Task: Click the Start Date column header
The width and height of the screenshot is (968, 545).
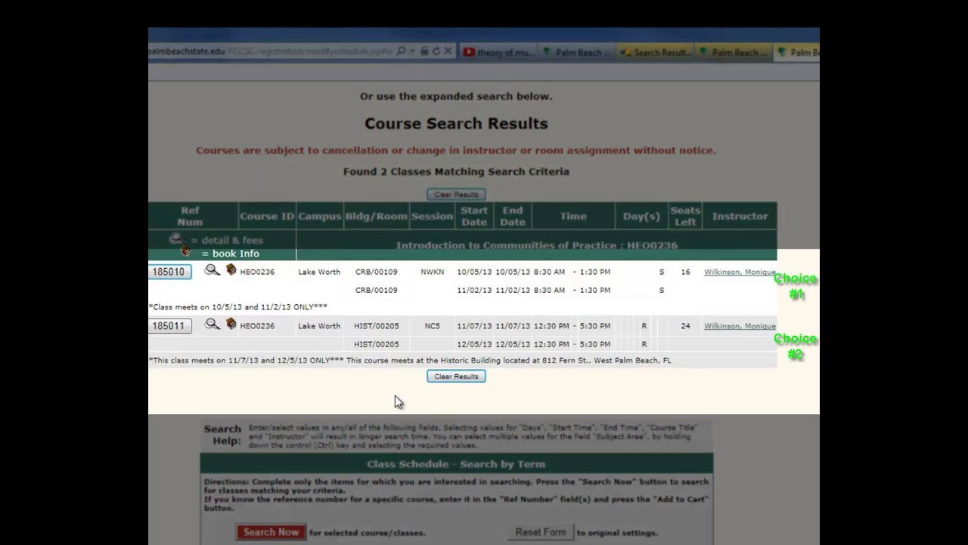Action: pyautogui.click(x=474, y=216)
